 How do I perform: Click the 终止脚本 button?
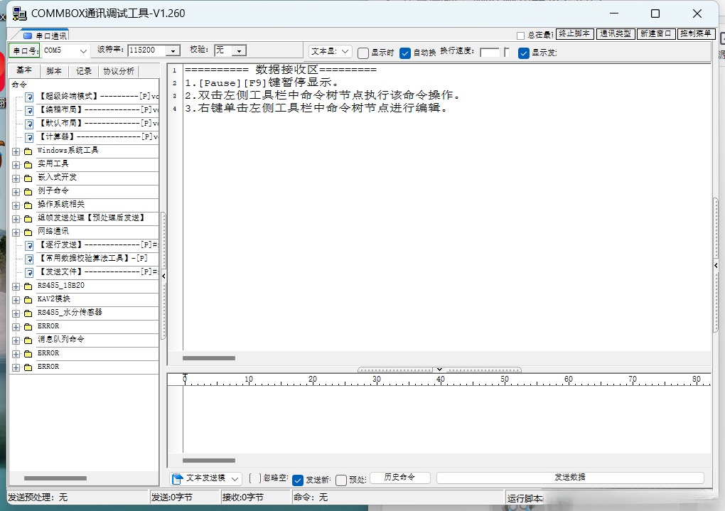pos(574,33)
